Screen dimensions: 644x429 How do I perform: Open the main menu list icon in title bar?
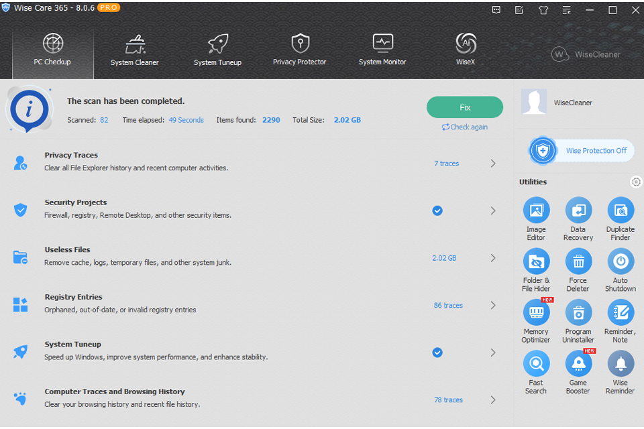pyautogui.click(x=566, y=10)
